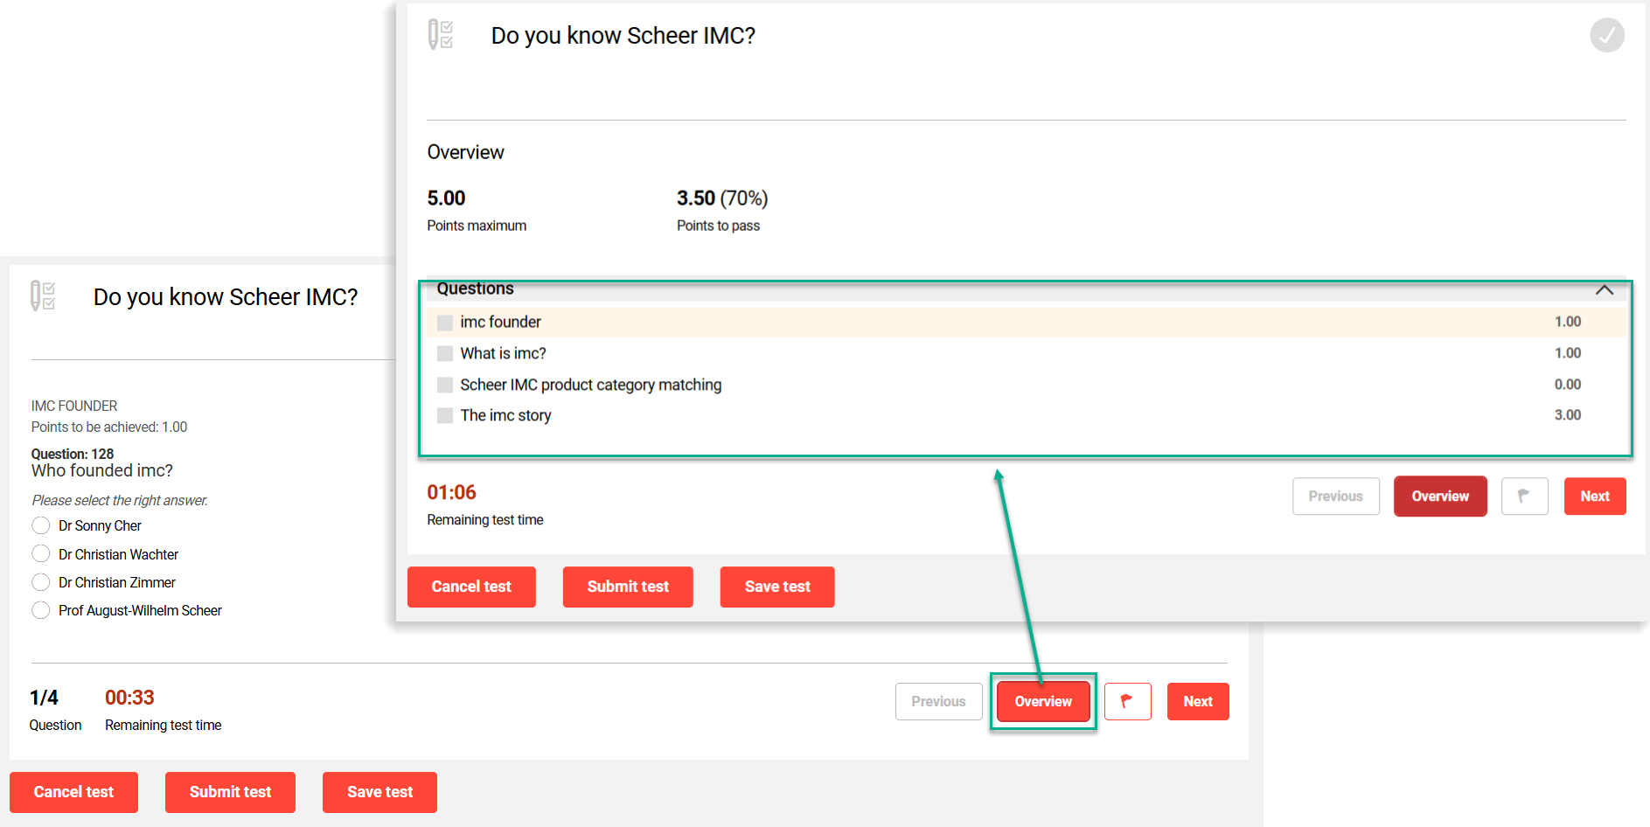Open the 'What is imc?' question row
This screenshot has height=827, width=1650.
(1026, 353)
